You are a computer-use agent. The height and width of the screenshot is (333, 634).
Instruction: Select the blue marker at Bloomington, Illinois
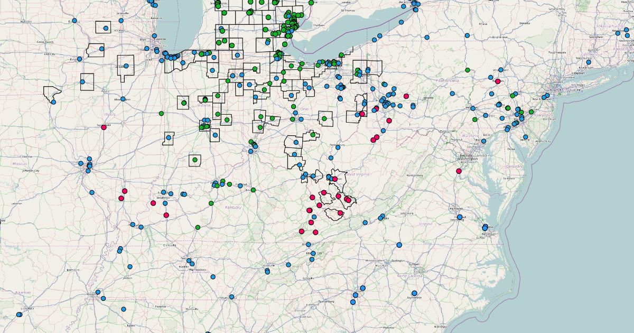[x=123, y=99]
